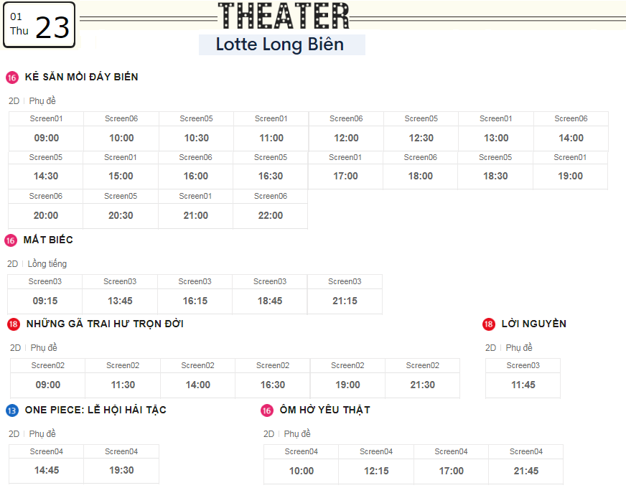Open the Lời Nguyền movie title
The height and width of the screenshot is (498, 626).
pyautogui.click(x=534, y=324)
